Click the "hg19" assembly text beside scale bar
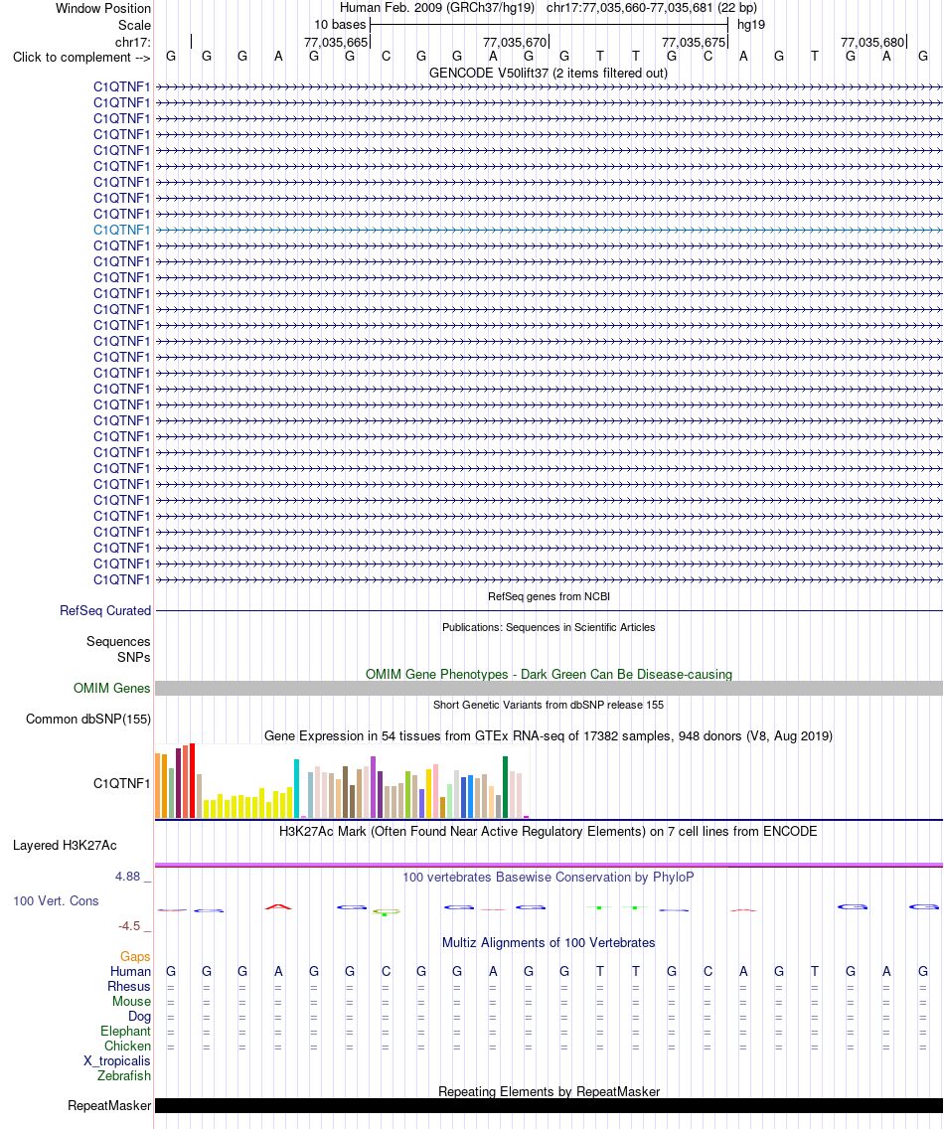 click(751, 25)
